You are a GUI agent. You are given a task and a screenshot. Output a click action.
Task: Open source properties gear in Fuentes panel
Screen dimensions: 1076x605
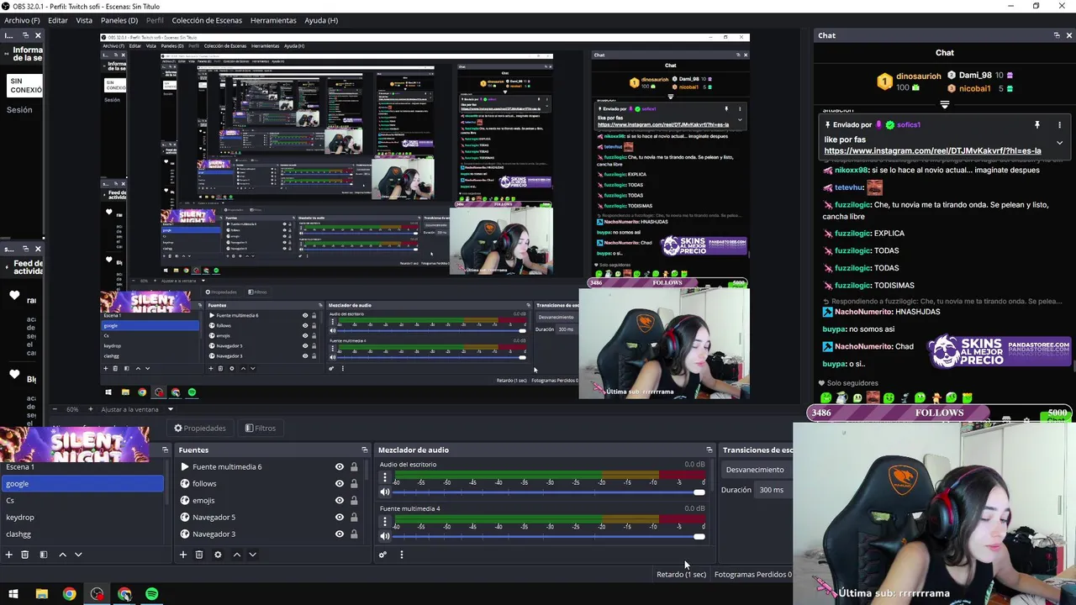tap(218, 555)
